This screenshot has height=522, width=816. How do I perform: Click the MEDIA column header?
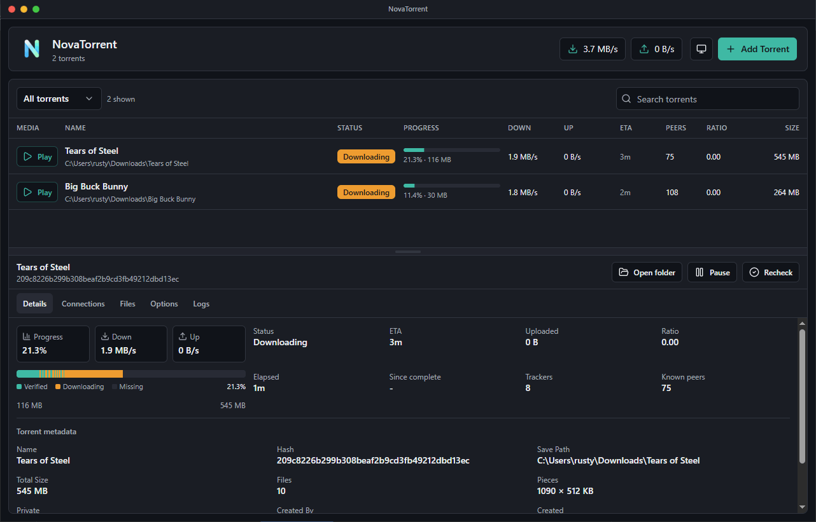click(x=28, y=128)
